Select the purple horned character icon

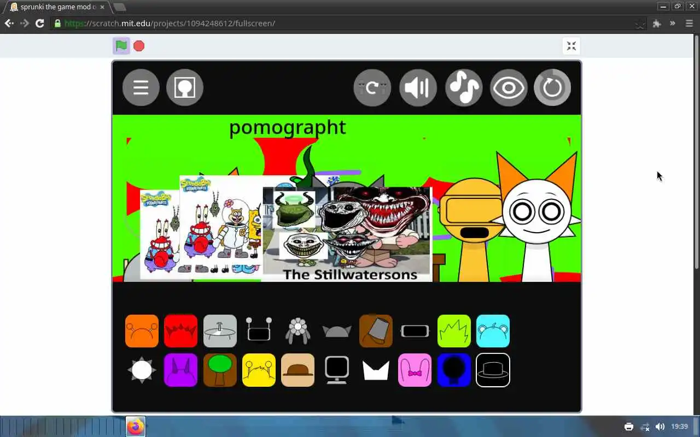pyautogui.click(x=181, y=370)
